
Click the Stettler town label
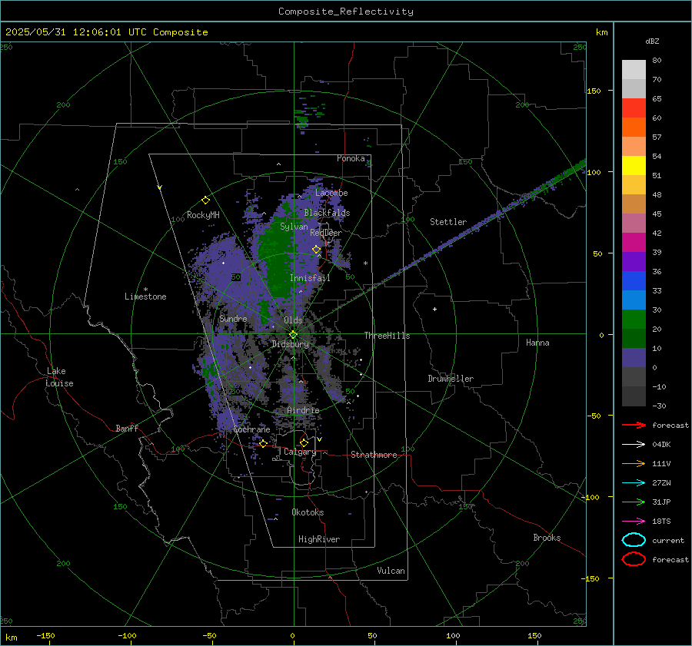[x=448, y=222]
